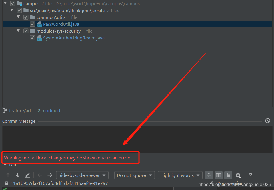Enable the Your version checkbox
The height and width of the screenshot is (190, 274).
(x=211, y=183)
